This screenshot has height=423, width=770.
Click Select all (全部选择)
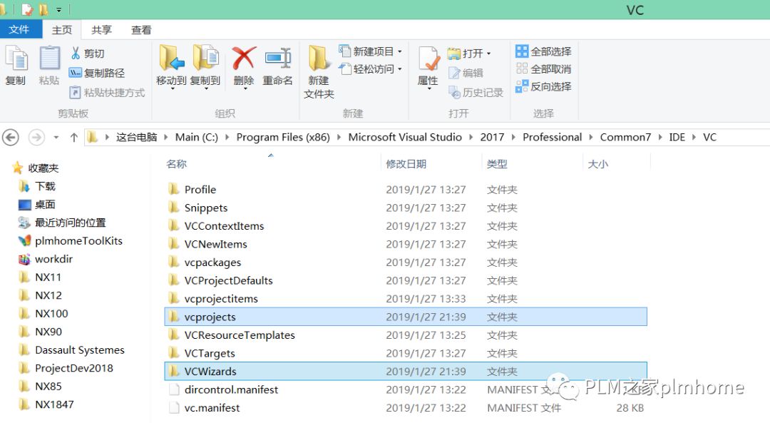(x=543, y=51)
